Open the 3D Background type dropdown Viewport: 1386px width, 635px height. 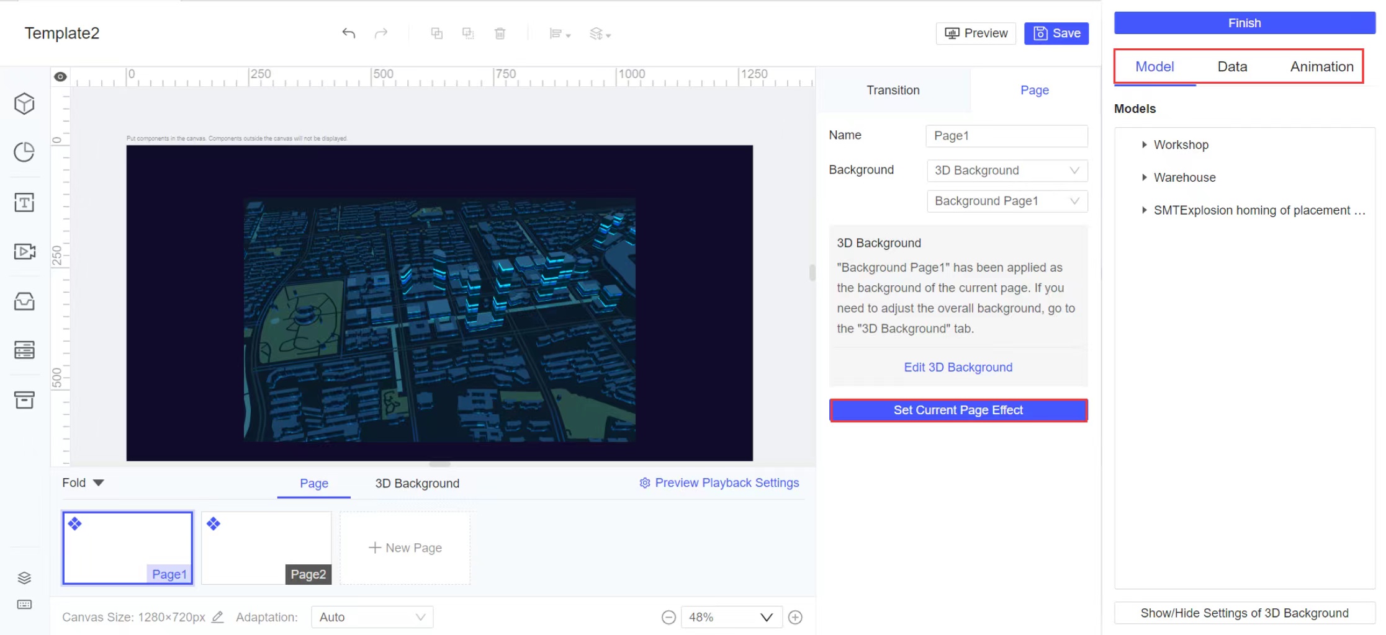click(1007, 171)
